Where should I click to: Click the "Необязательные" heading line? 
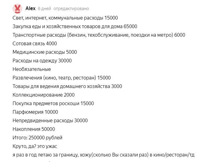tap(32, 69)
